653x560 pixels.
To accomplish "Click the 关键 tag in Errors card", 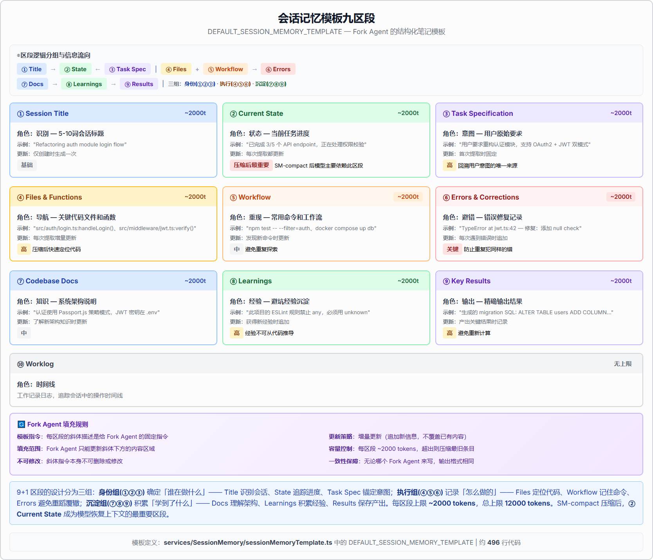I will coord(453,249).
